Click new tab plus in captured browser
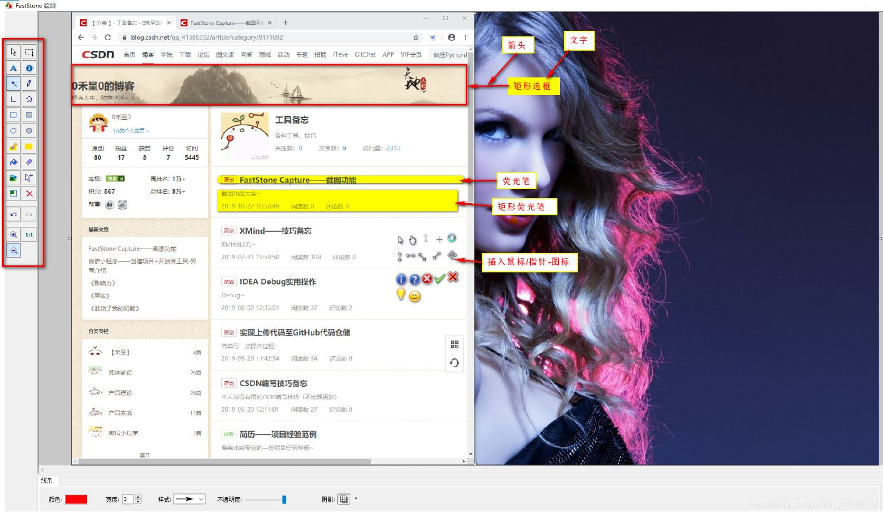Screen dimensions: 883x514 285,23
